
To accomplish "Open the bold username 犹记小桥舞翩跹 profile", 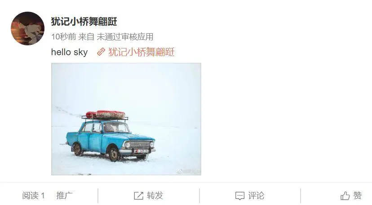I will coord(84,22).
